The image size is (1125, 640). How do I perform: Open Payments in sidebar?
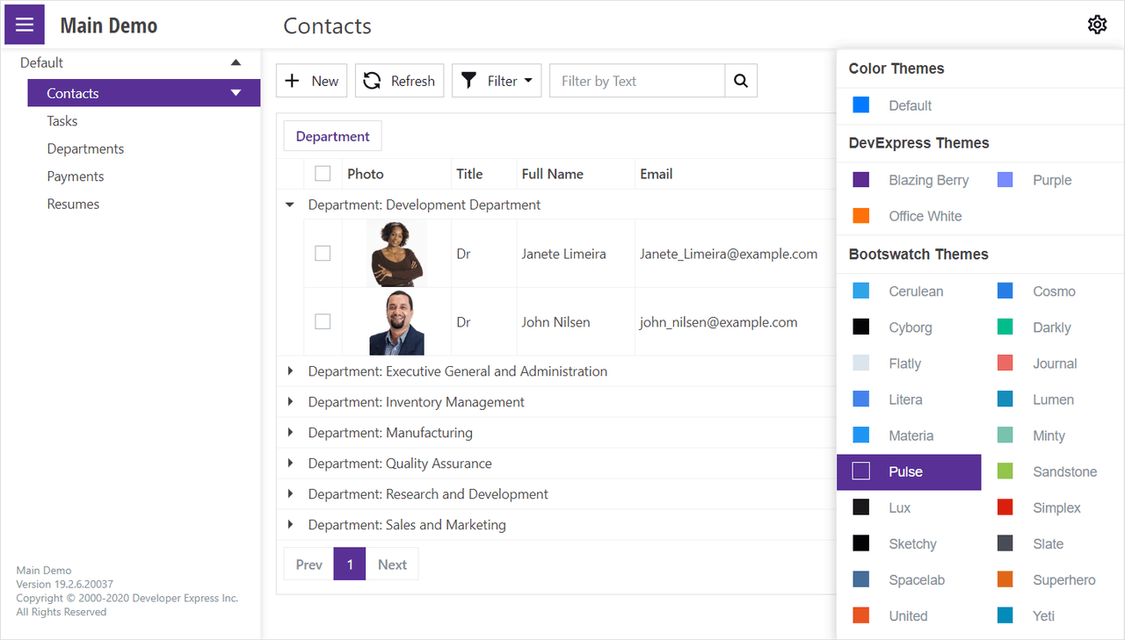[x=76, y=176]
